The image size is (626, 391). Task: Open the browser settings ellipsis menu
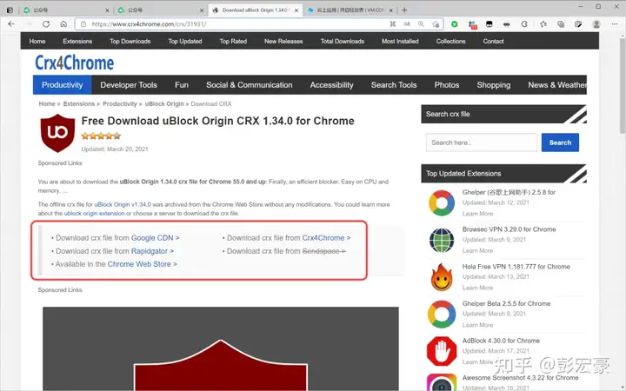tap(615, 24)
